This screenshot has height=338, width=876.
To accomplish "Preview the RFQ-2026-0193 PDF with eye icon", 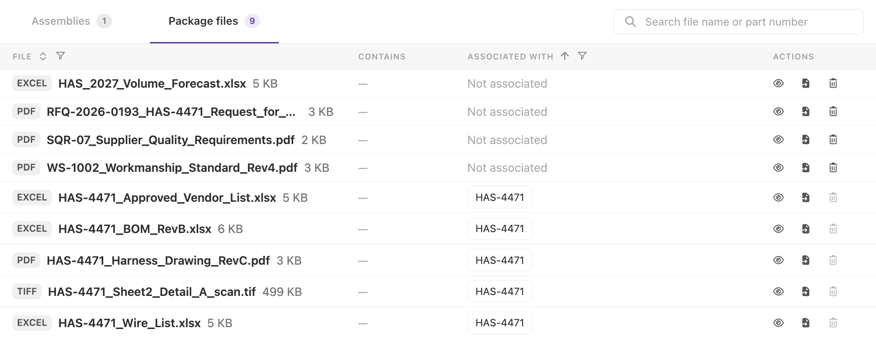I will pos(778,112).
